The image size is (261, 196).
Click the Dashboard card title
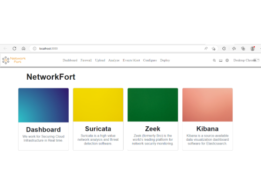tap(43, 129)
